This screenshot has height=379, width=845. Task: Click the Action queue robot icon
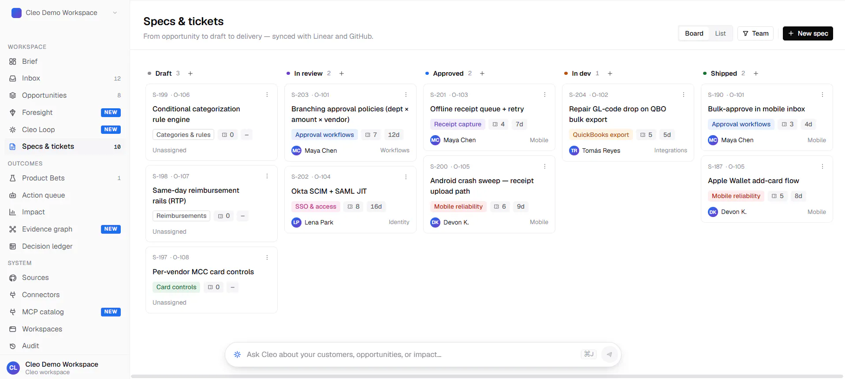[13, 195]
